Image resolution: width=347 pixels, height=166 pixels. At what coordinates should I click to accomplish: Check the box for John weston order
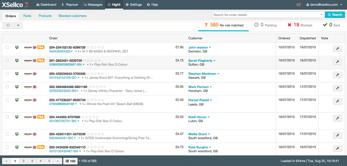coord(7,47)
